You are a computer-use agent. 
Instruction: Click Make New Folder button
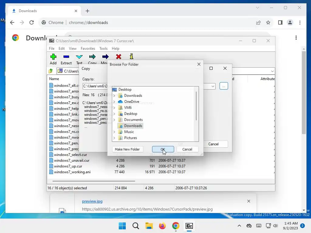[127, 149]
